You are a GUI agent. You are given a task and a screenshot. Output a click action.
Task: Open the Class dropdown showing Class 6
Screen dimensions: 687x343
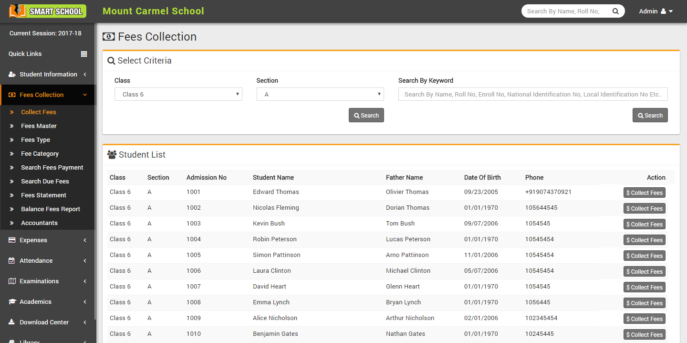point(178,95)
